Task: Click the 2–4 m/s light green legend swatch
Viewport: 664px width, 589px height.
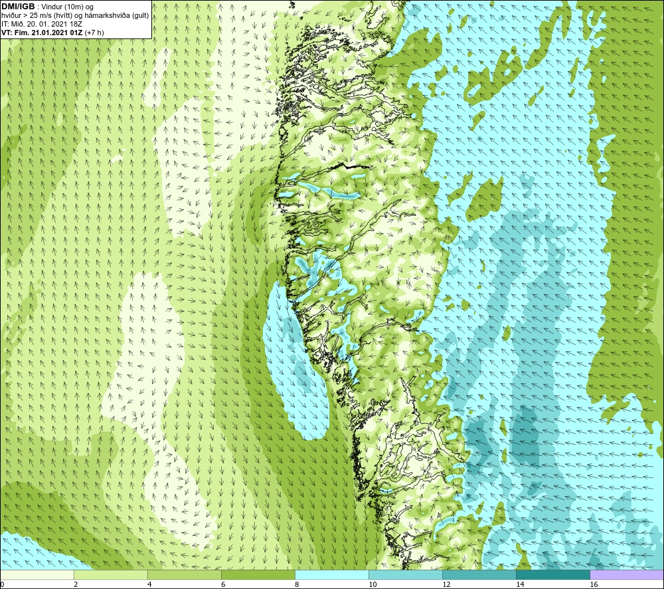Action: 110,575
